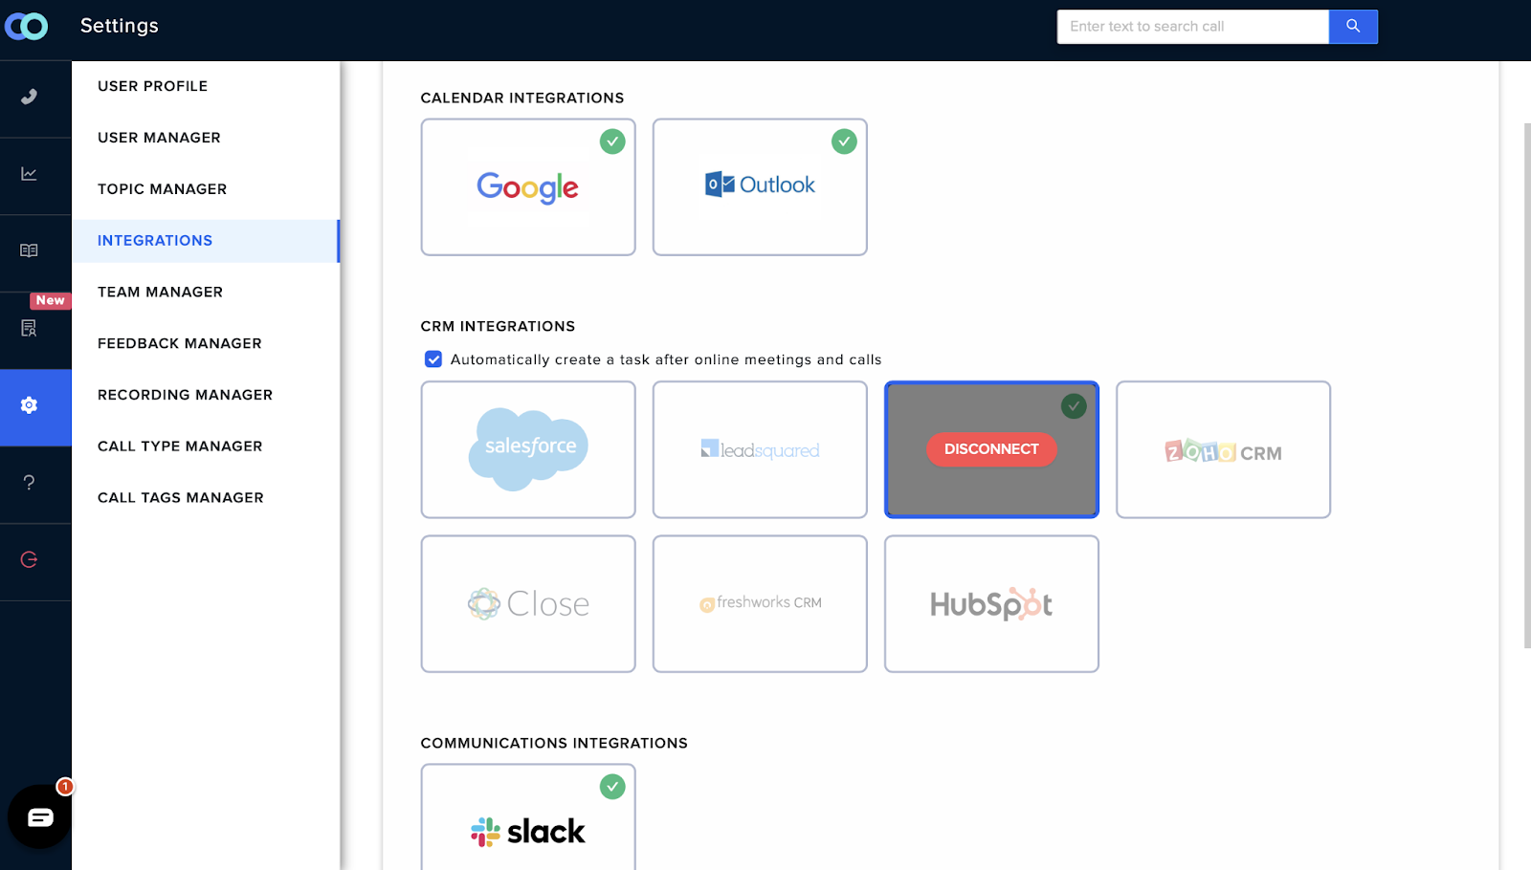Select the Zoho CRM integration card
This screenshot has height=870, width=1531.
coord(1223,449)
